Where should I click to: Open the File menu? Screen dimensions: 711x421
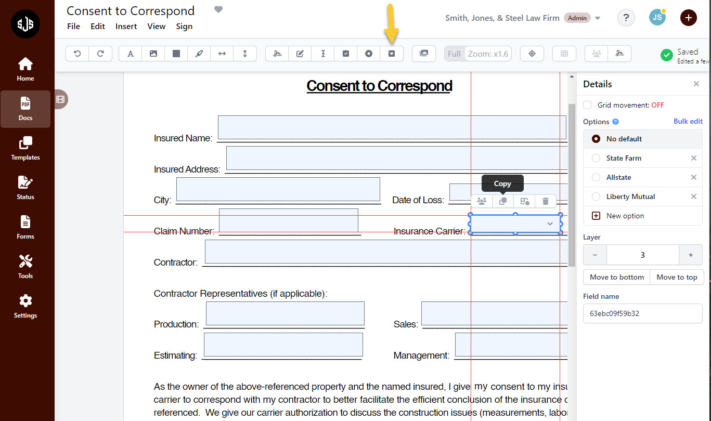click(x=73, y=26)
